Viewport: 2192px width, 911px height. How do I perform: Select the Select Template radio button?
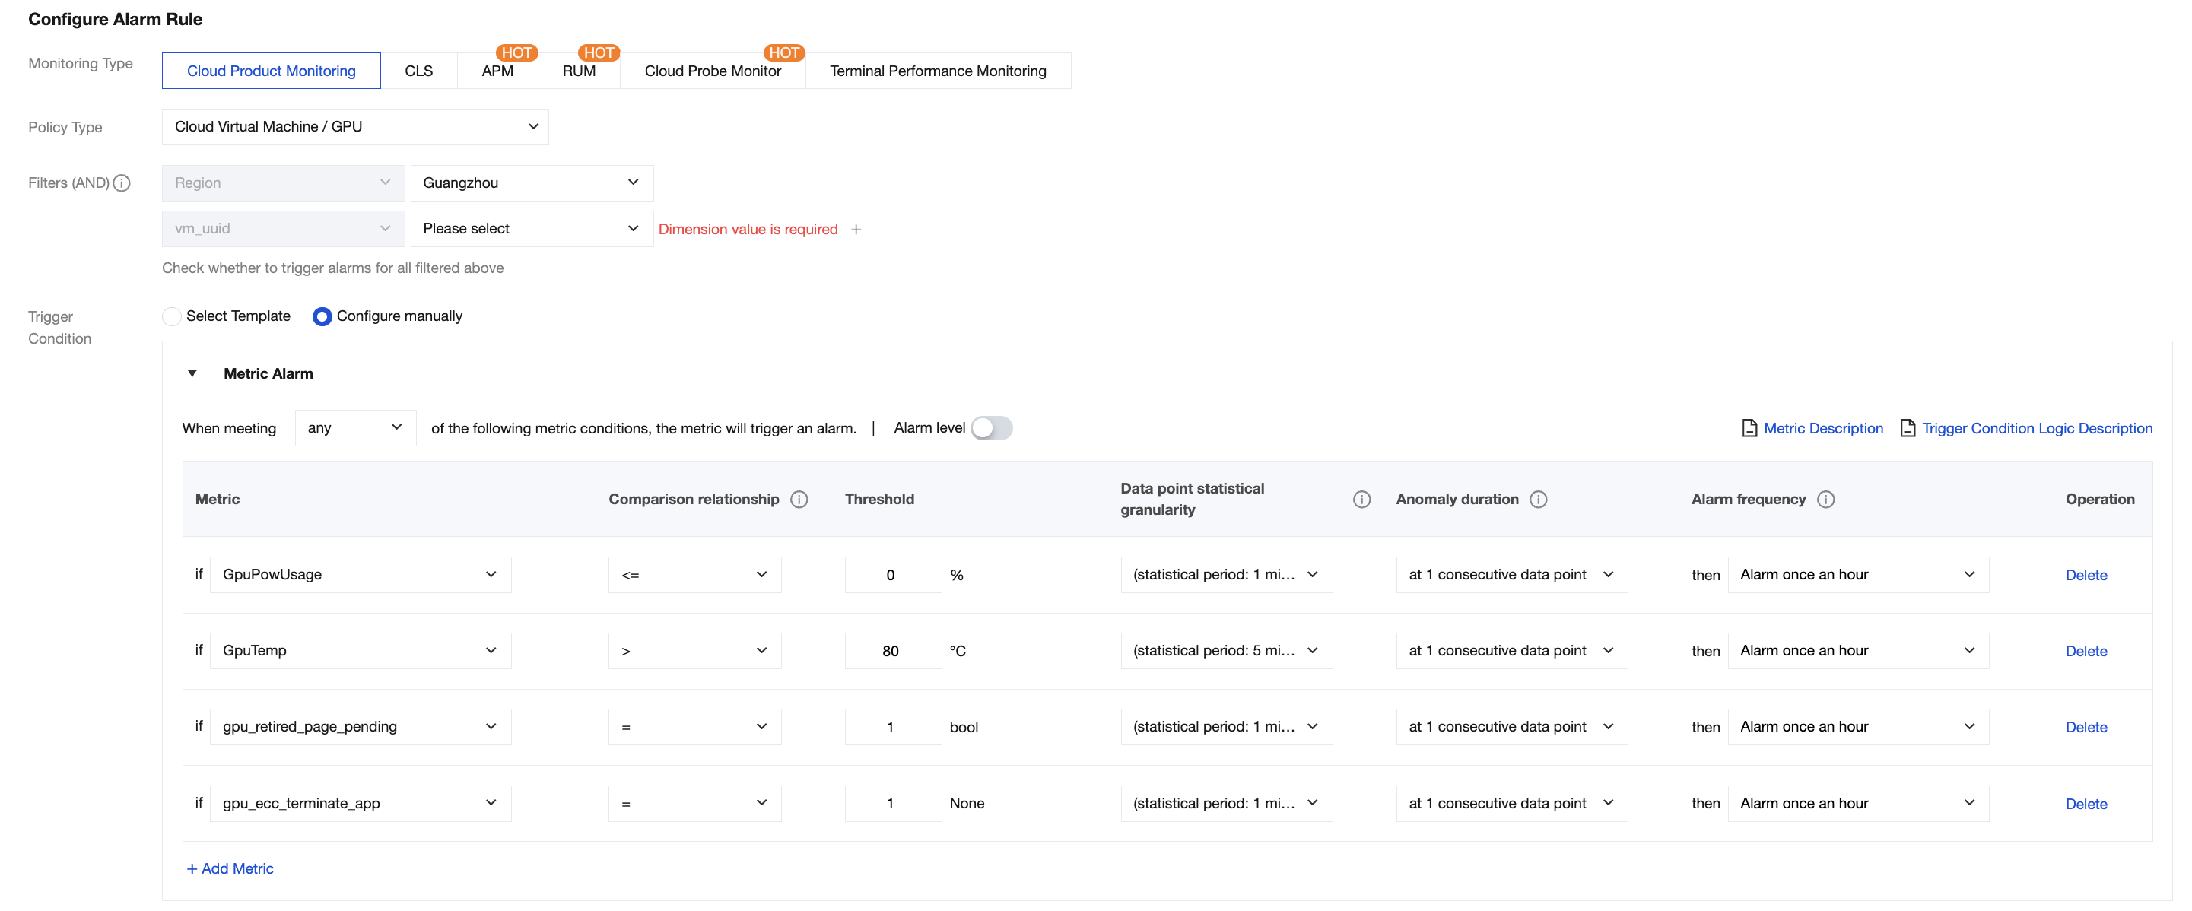172,316
